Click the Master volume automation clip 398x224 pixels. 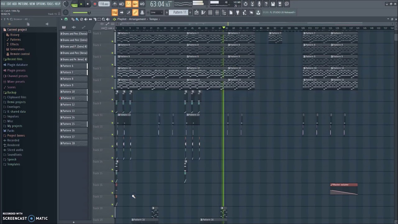point(344,189)
